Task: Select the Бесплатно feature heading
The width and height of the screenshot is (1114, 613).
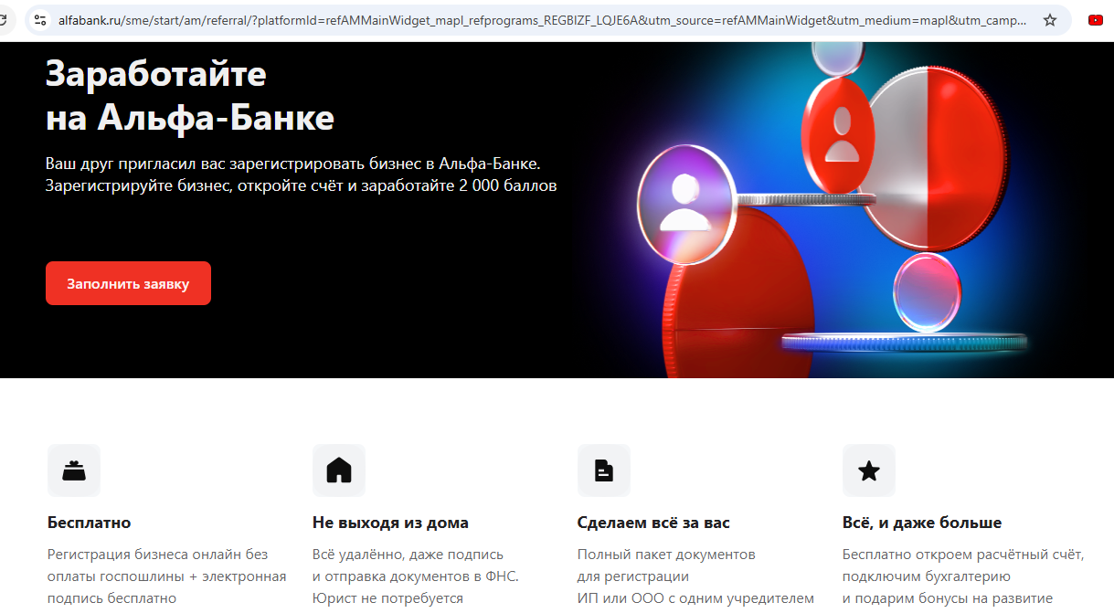Action: 90,523
